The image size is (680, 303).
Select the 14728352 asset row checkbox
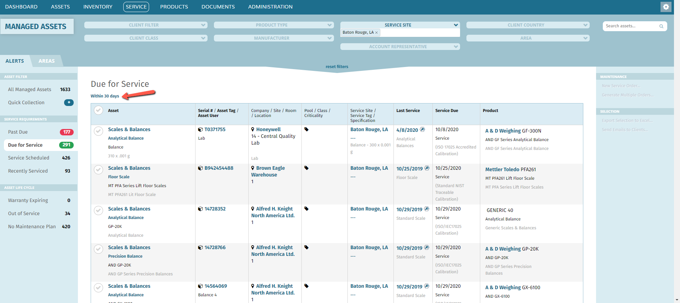98,211
